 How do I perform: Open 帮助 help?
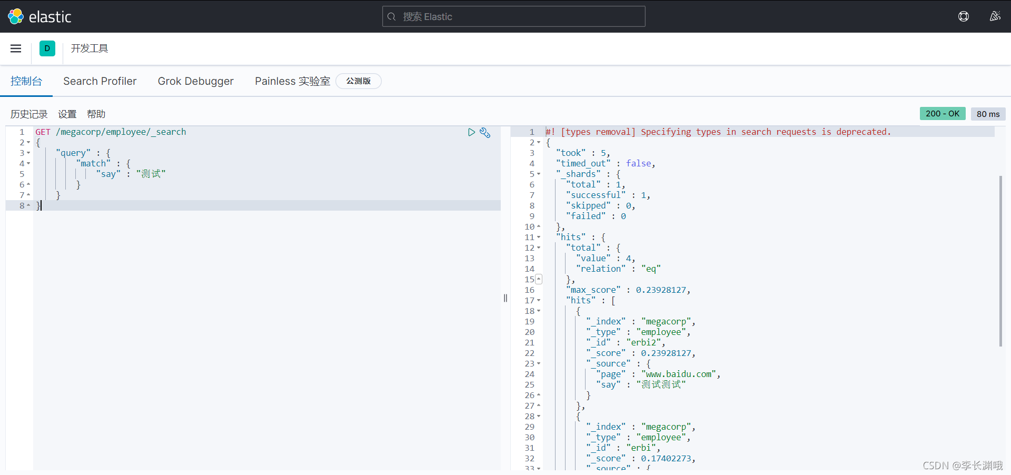pyautogui.click(x=96, y=114)
